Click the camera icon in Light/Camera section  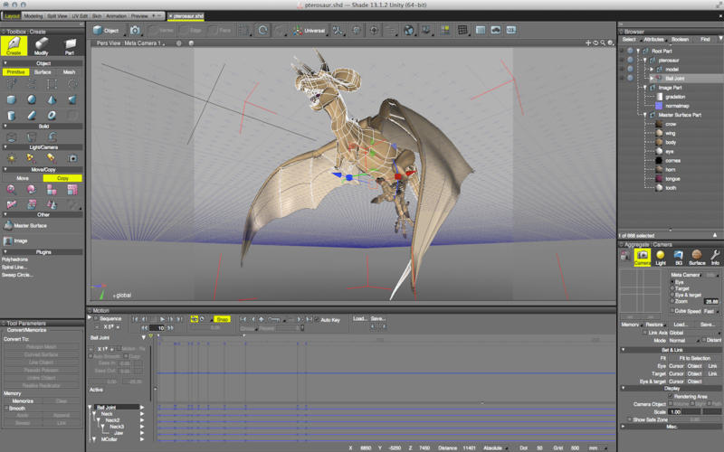point(72,158)
